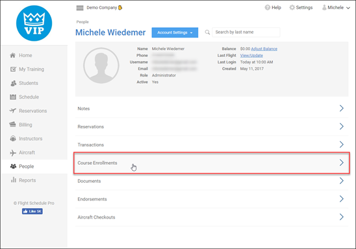Click the Administrator role value

pyautogui.click(x=164, y=75)
